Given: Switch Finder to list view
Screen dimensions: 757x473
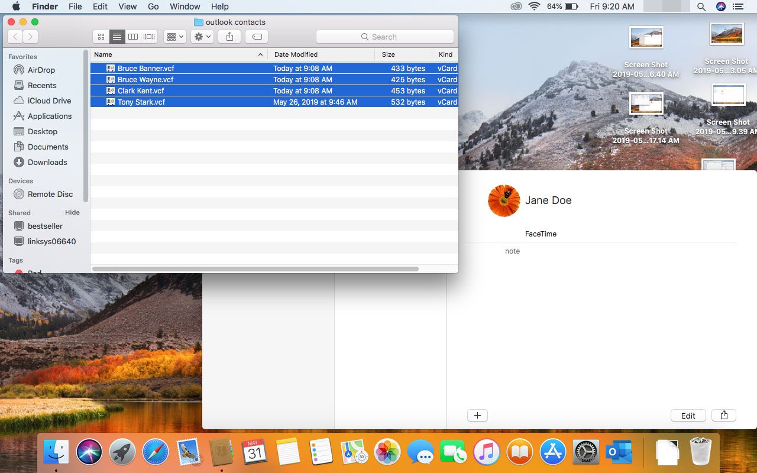Looking at the screenshot, I should click(117, 37).
